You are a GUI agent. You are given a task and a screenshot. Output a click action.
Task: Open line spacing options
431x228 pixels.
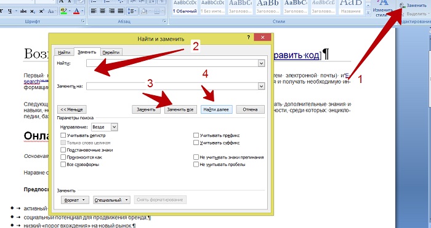click(x=132, y=11)
